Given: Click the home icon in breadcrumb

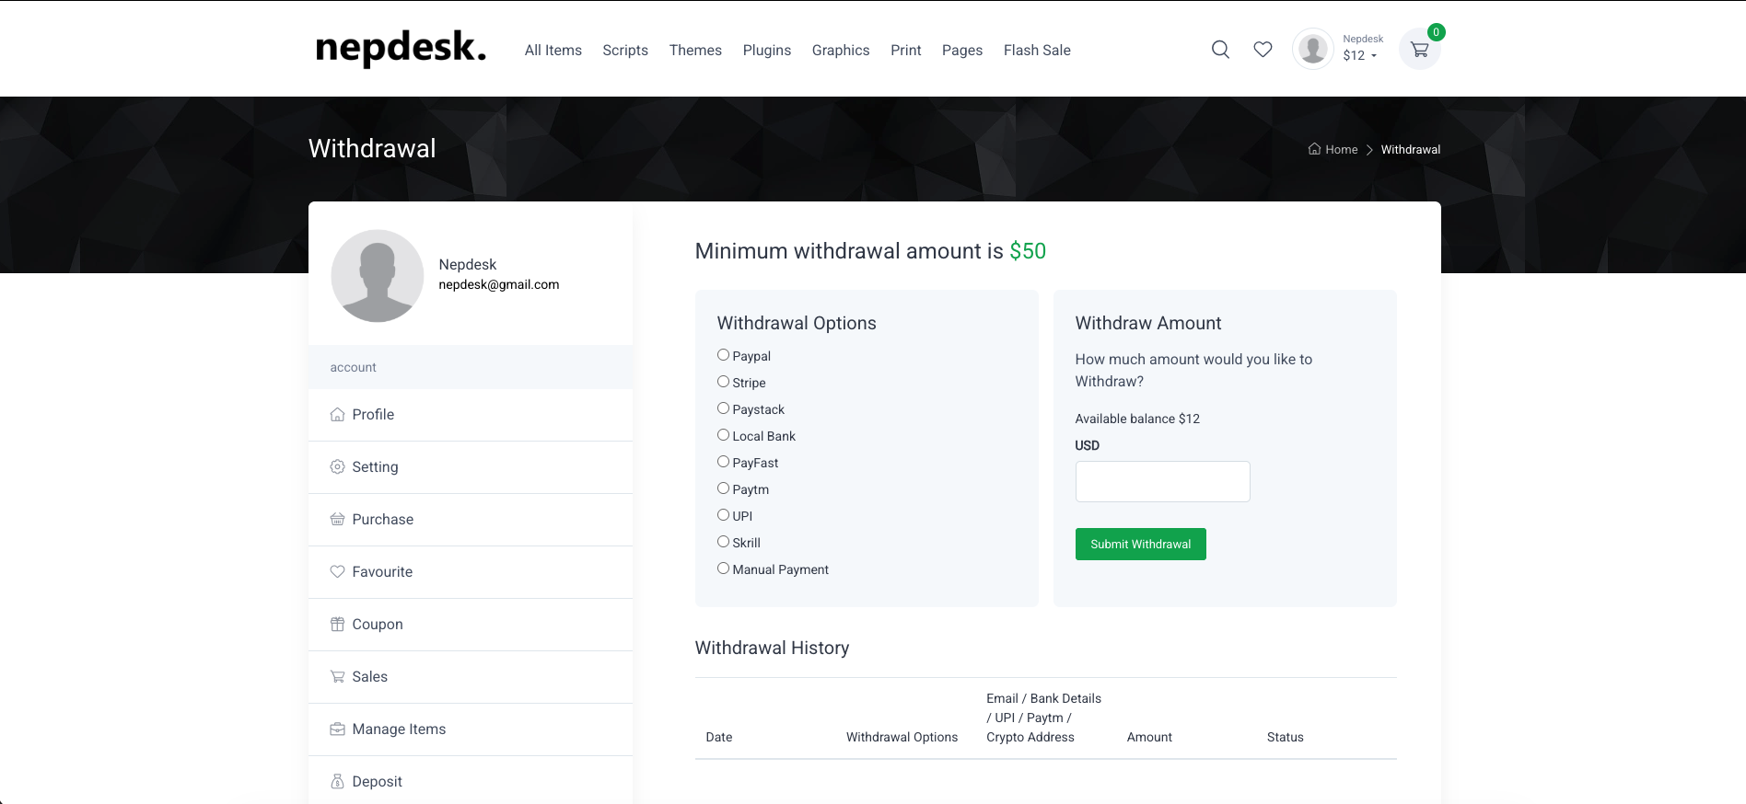Looking at the screenshot, I should [1314, 149].
